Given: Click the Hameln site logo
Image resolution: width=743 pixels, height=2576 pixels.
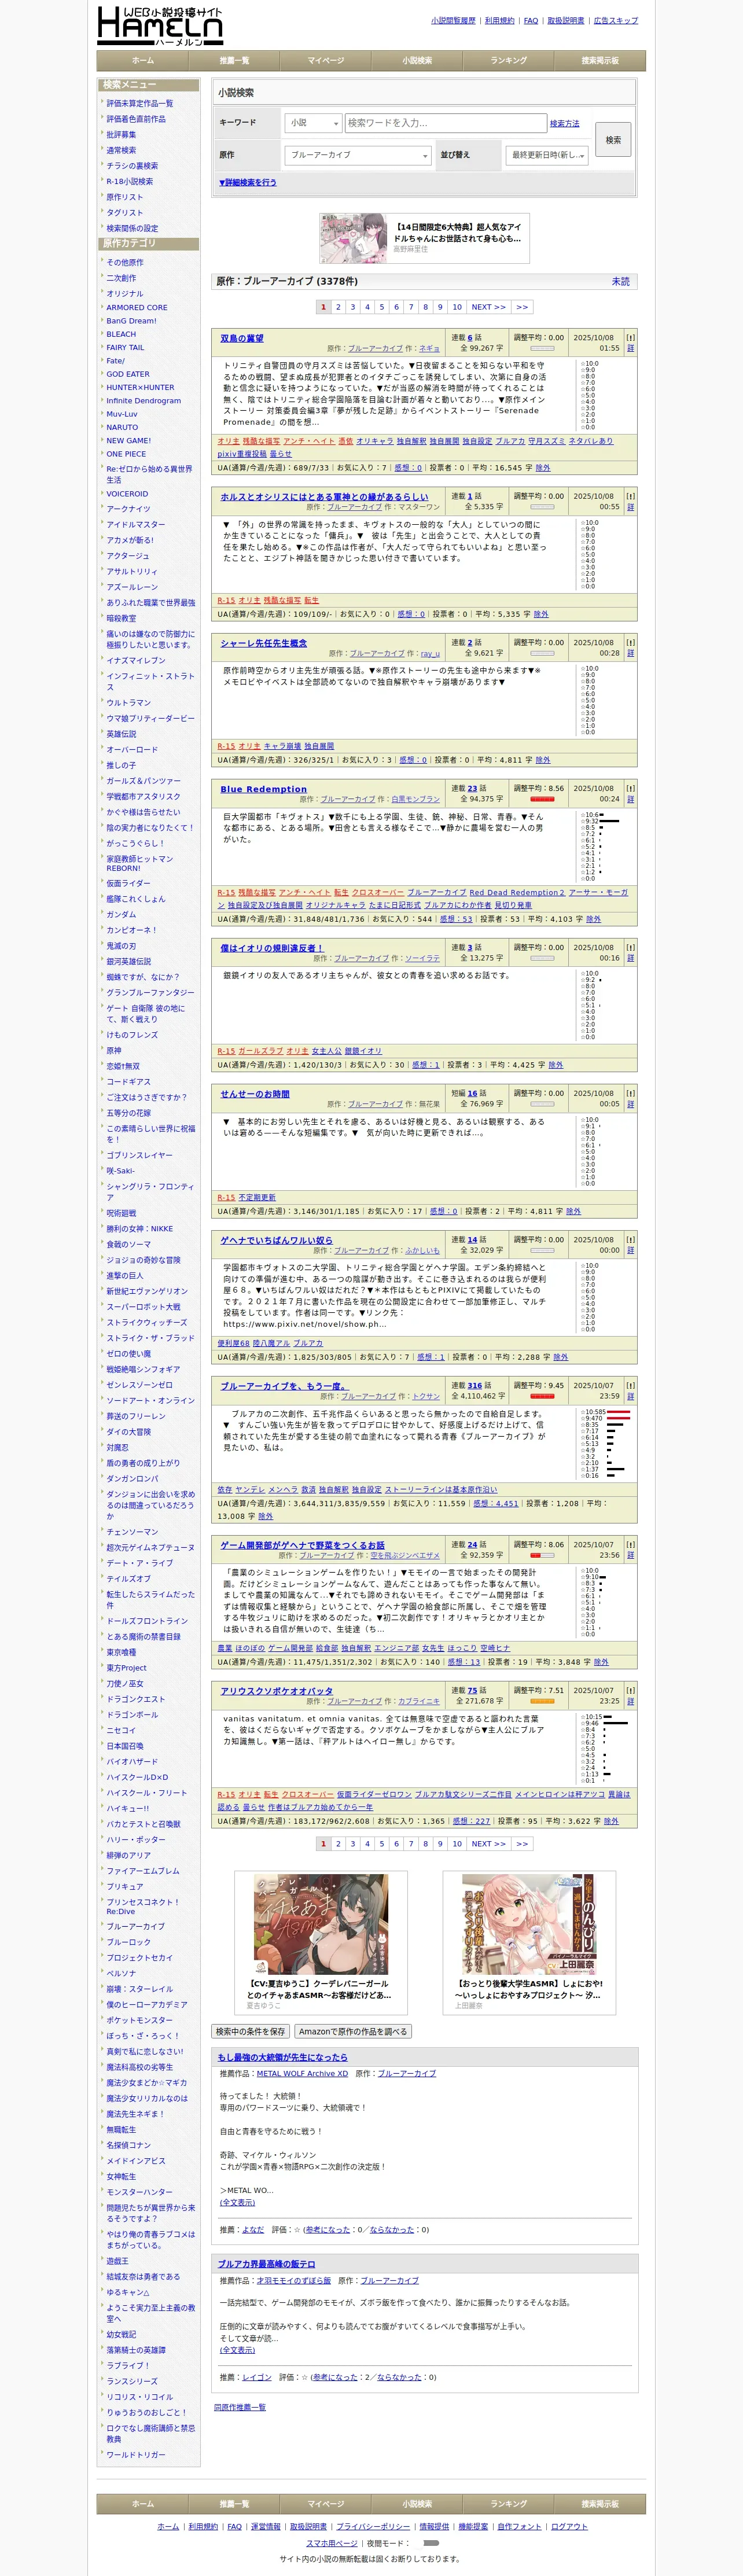Looking at the screenshot, I should pos(160,25).
